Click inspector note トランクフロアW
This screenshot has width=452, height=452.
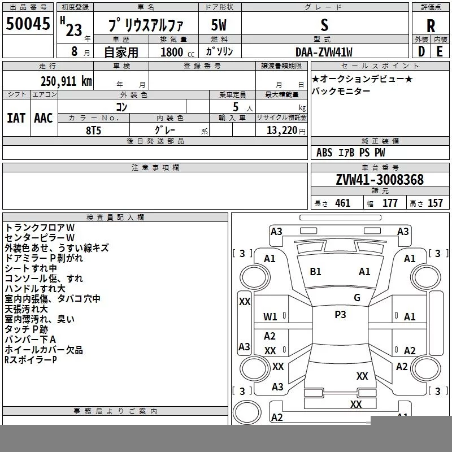click(x=40, y=228)
